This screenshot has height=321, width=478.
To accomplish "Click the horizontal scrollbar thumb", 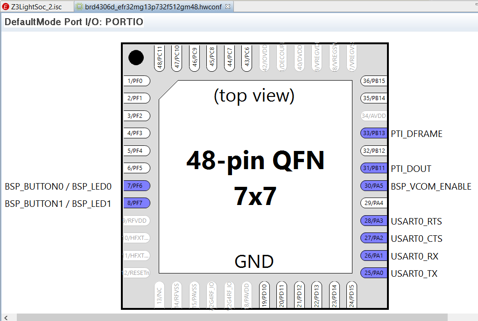I will point(232,317).
